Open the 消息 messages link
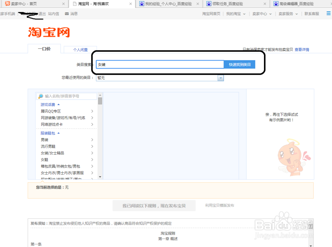The height and width of the screenshot is (247, 332). point(74,14)
